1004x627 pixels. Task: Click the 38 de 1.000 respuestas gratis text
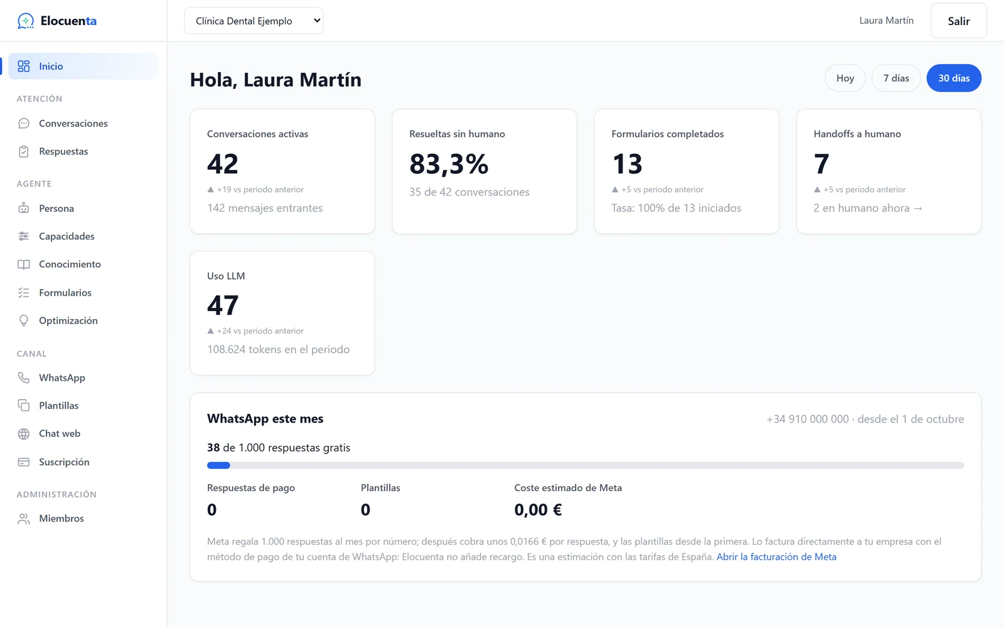(x=279, y=448)
